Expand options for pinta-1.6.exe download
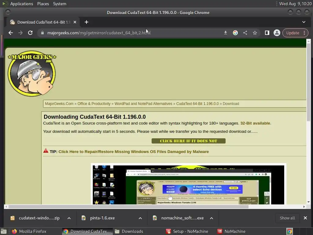 tap(140, 218)
